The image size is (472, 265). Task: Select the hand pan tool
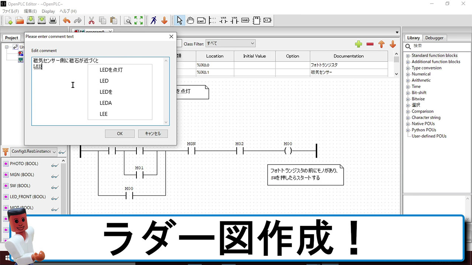190,21
